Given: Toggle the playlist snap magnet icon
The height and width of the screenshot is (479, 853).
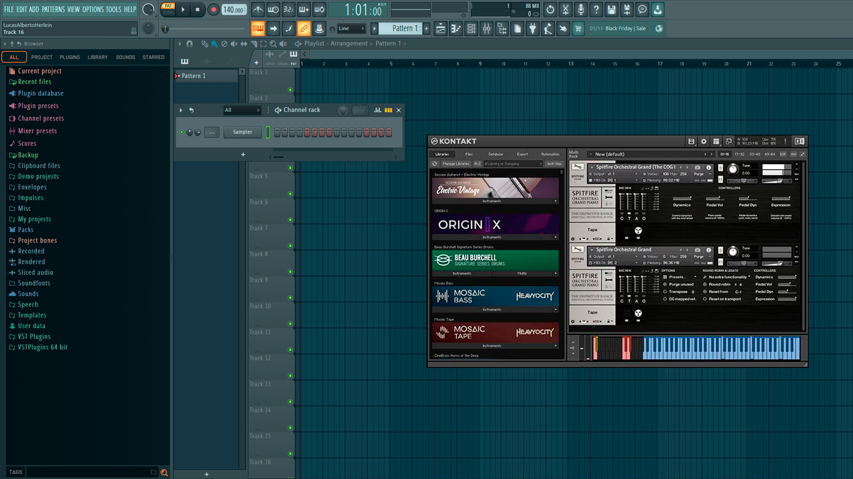Looking at the screenshot, I should point(190,44).
